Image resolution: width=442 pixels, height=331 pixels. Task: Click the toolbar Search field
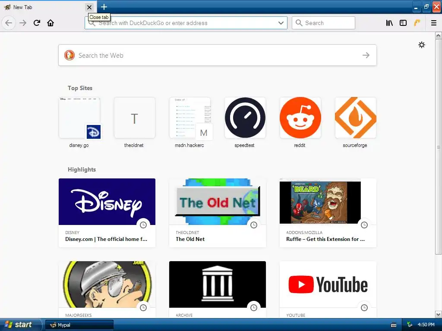pos(323,23)
